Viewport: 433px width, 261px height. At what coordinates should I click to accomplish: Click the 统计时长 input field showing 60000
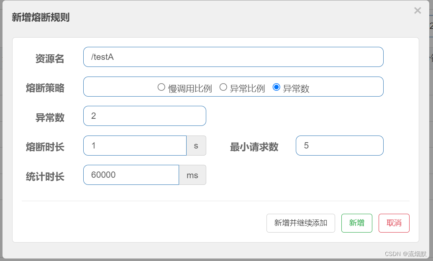(131, 175)
